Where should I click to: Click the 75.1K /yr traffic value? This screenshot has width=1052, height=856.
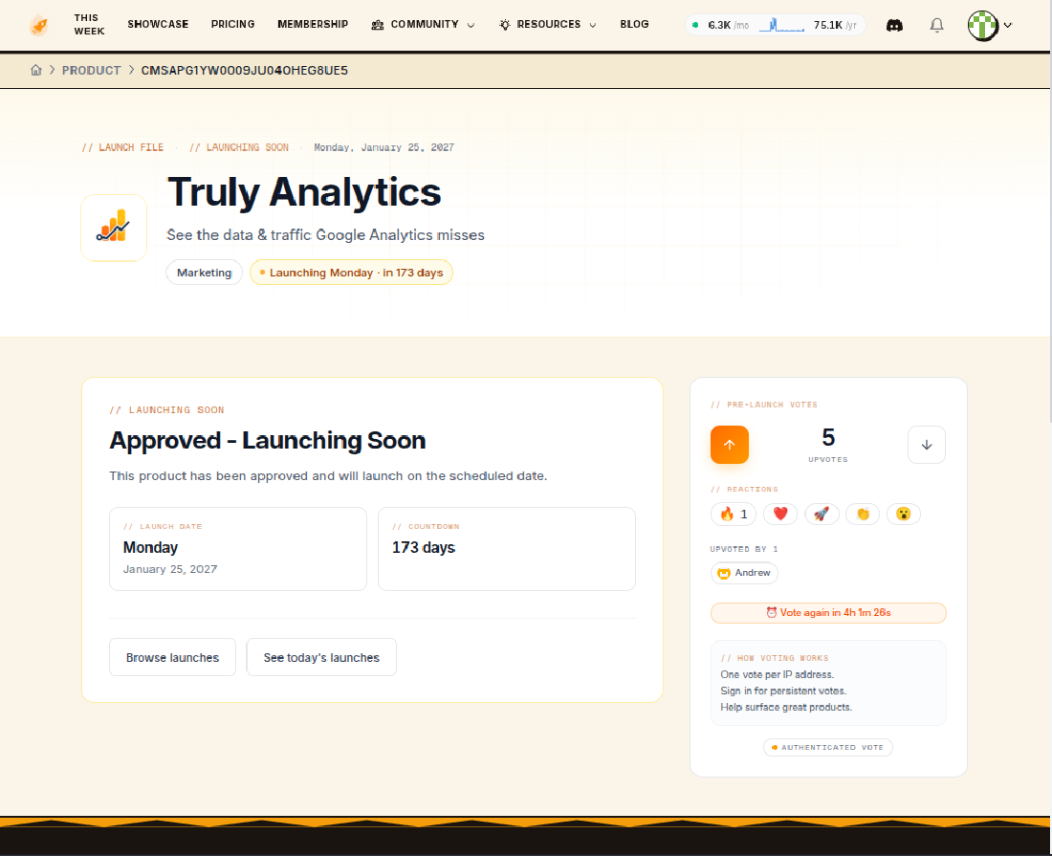(x=835, y=25)
